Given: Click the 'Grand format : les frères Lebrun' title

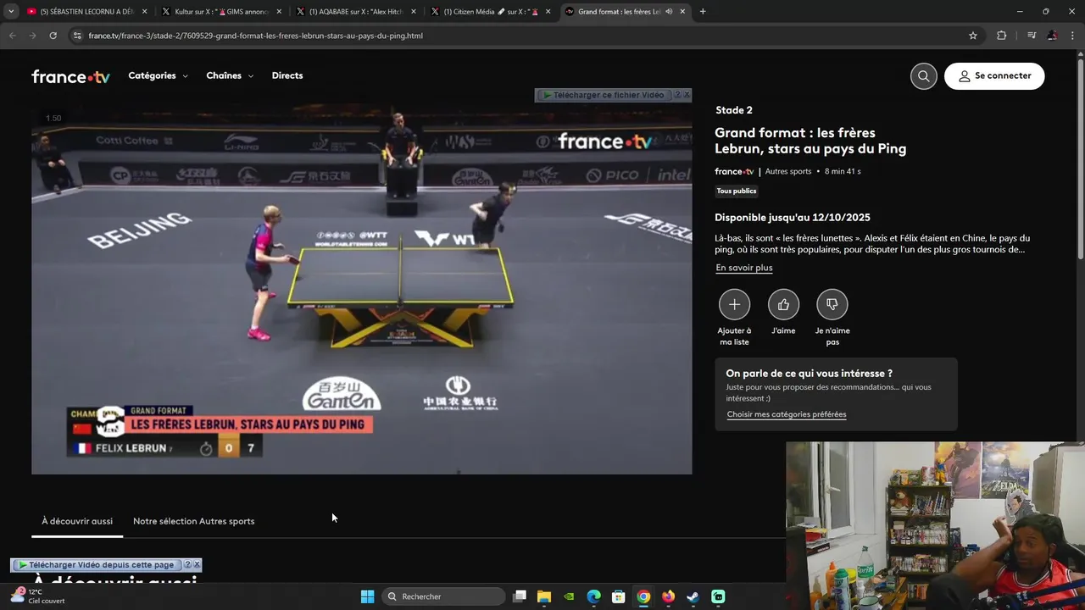Looking at the screenshot, I should 810,141.
